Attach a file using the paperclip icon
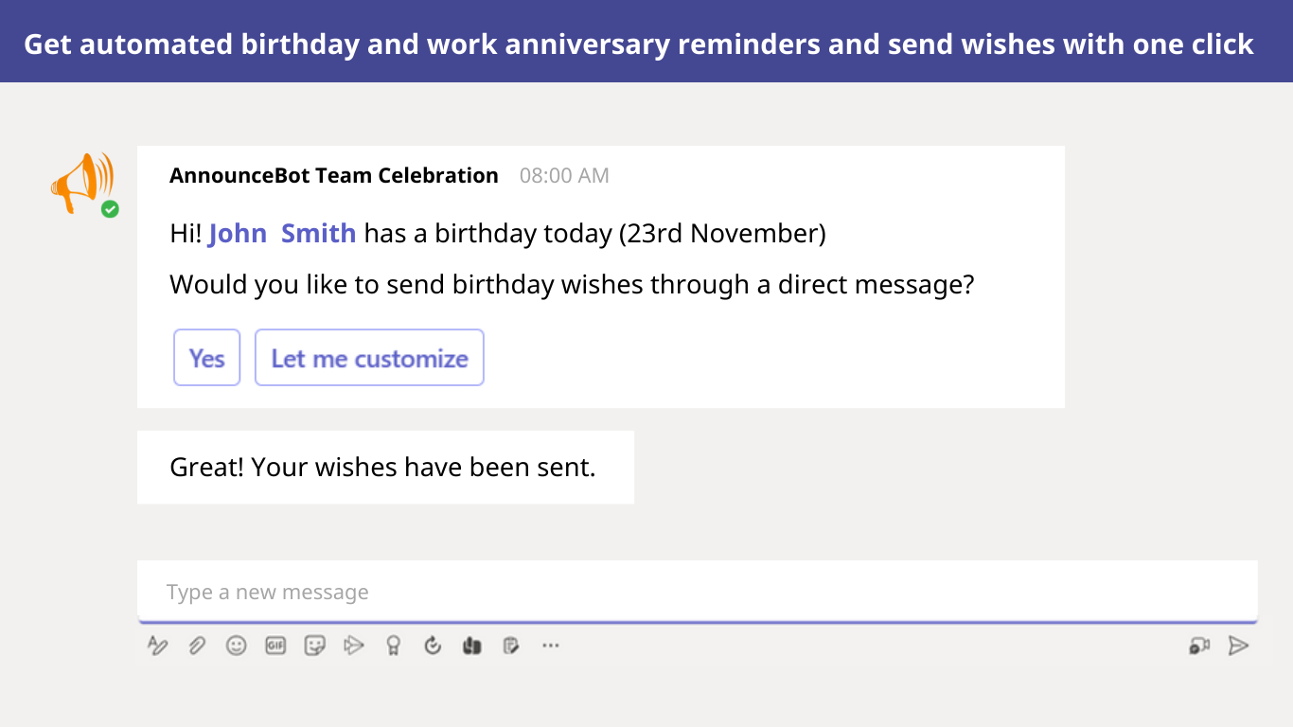The height and width of the screenshot is (727, 1293). tap(197, 646)
